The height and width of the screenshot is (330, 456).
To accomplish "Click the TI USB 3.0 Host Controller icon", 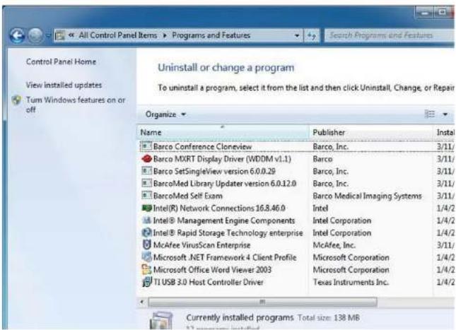I will click(146, 282).
